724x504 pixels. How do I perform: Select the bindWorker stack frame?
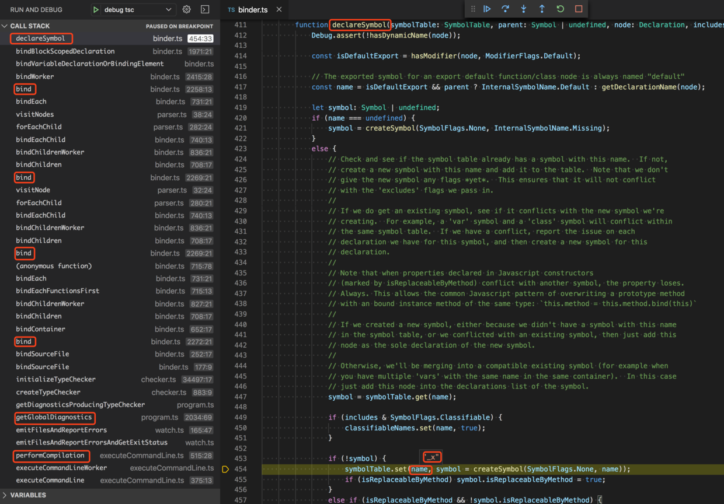point(35,76)
